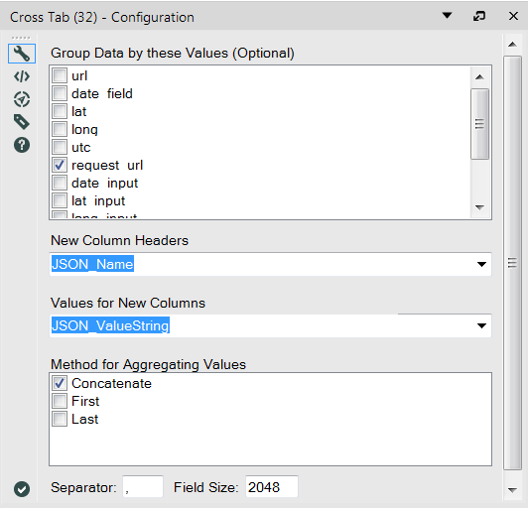Viewport: 528px width, 508px height.
Task: Open the New Column Headers dropdown
Action: pyautogui.click(x=481, y=264)
